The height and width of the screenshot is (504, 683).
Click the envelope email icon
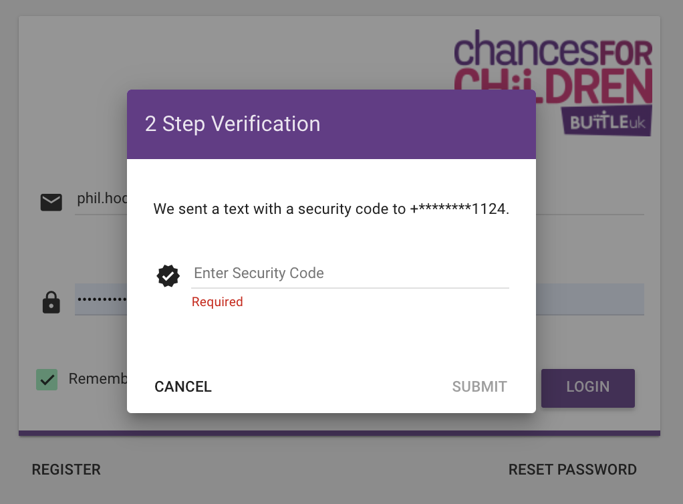point(51,202)
